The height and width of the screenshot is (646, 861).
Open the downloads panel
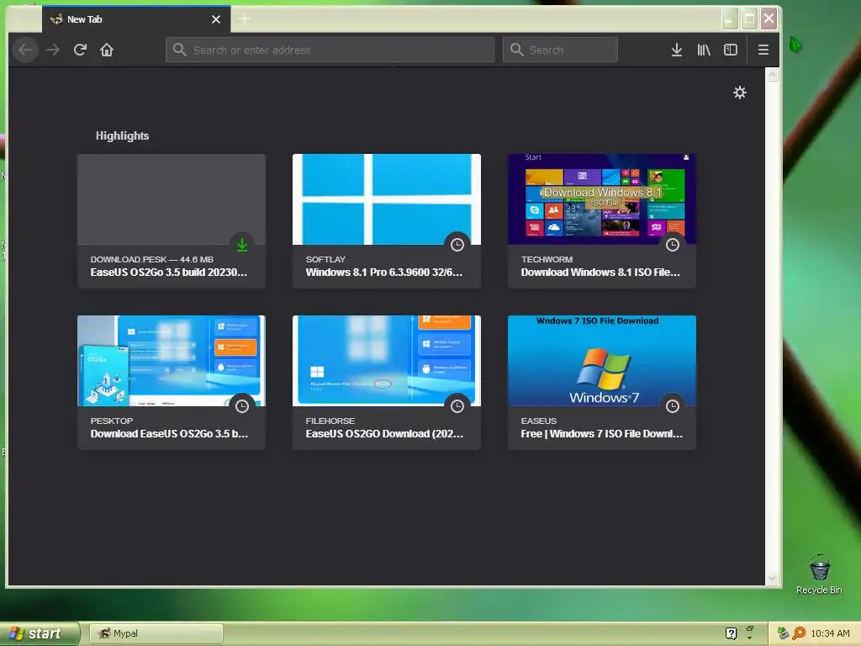pyautogui.click(x=677, y=50)
